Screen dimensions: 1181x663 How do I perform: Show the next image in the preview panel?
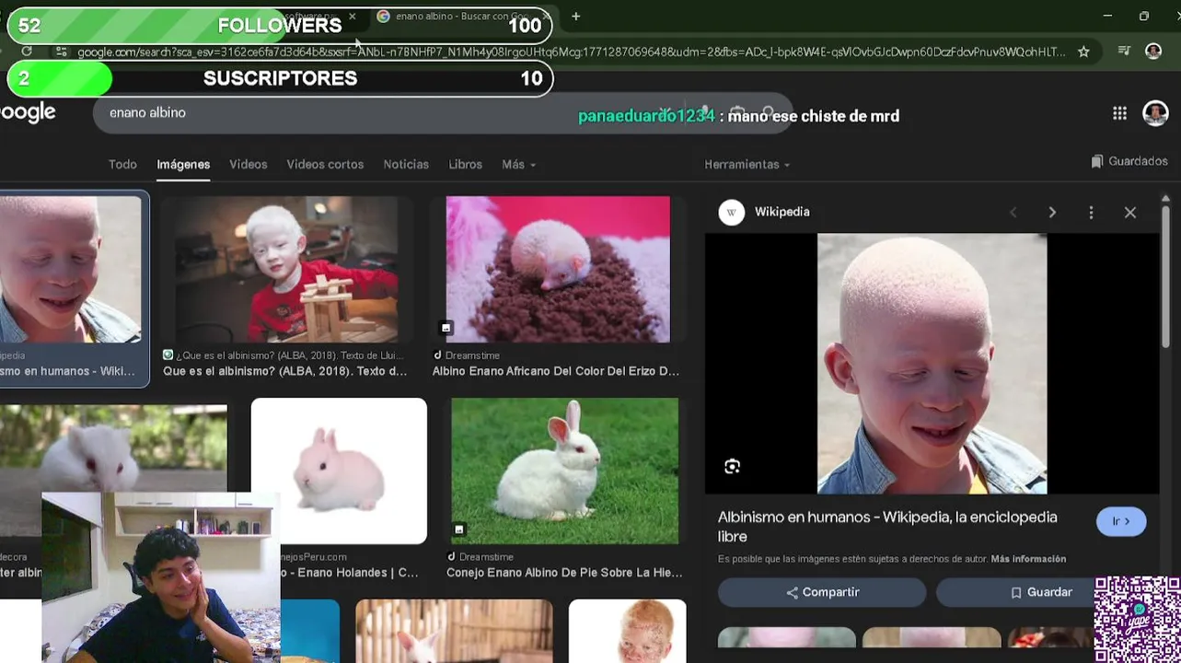coord(1052,213)
